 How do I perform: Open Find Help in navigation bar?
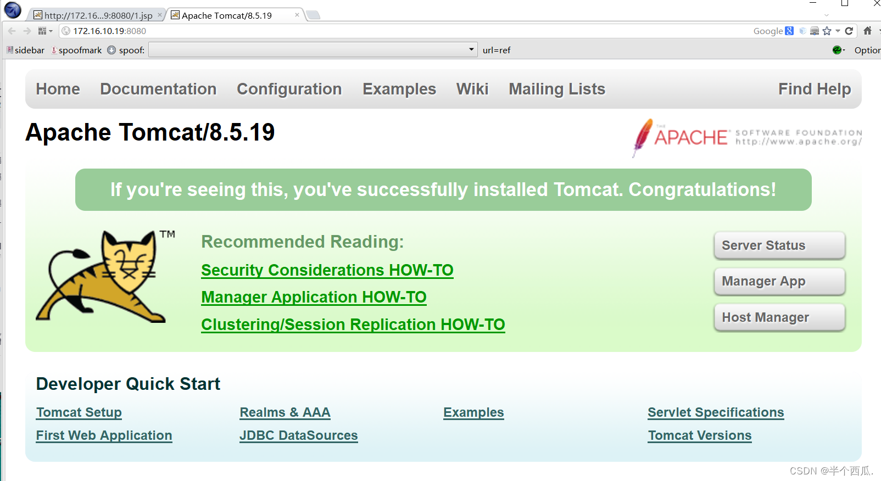click(x=815, y=89)
